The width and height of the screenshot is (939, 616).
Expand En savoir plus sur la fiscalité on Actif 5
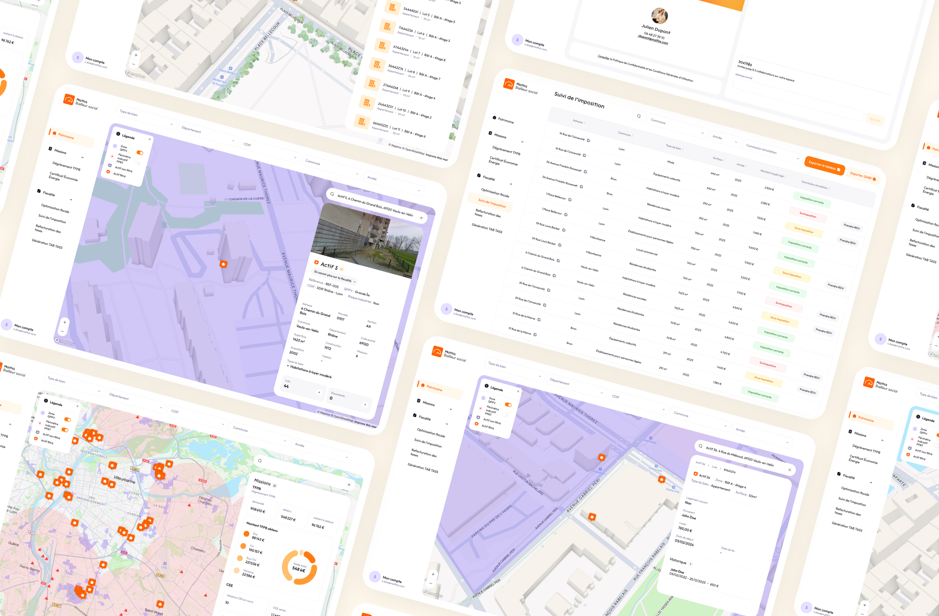pos(335,276)
